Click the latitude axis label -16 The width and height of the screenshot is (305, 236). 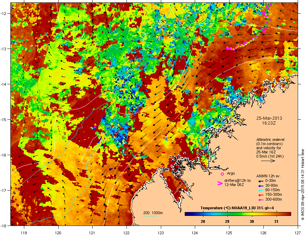(4, 155)
